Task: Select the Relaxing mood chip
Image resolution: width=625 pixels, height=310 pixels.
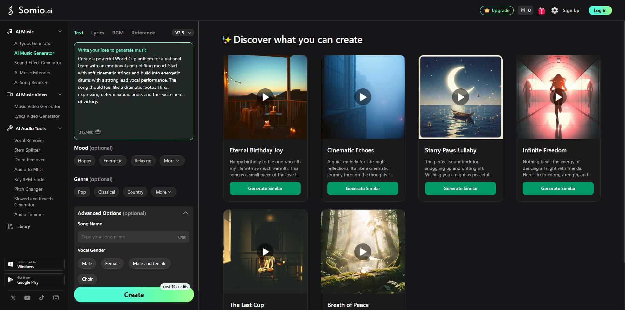Action: 143,161
